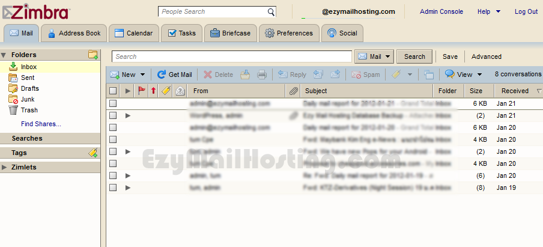The image size is (543, 247).
Task: Collapse the Folders section
Action: (4, 55)
